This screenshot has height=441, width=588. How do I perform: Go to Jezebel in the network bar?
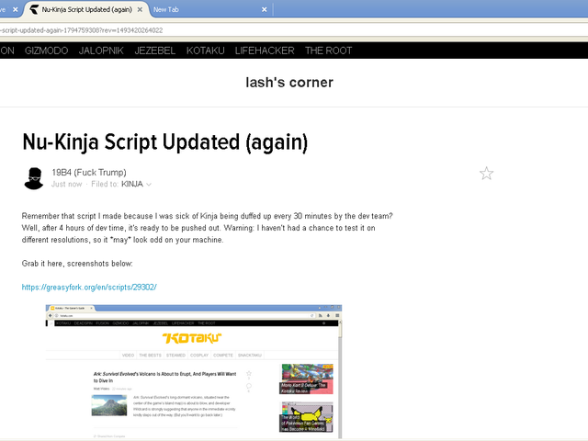(155, 51)
